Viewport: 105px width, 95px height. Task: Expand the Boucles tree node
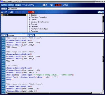click(29, 15)
